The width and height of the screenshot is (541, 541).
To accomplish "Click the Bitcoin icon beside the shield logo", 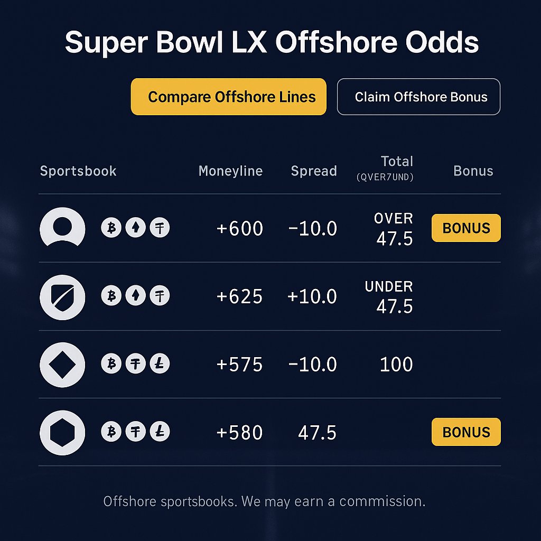I will [110, 296].
